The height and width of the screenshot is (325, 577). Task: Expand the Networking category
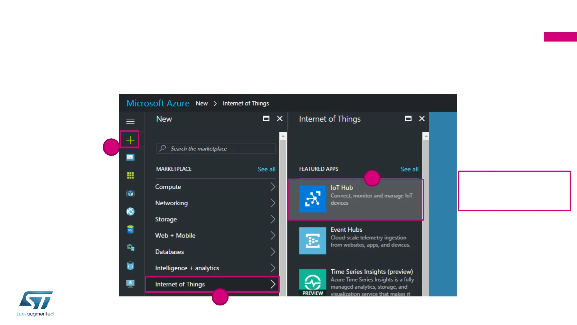(x=215, y=203)
